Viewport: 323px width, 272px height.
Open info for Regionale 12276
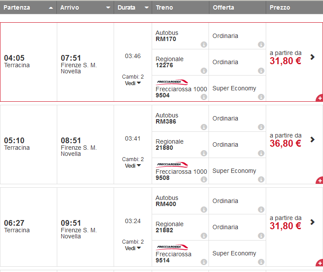pos(204,71)
